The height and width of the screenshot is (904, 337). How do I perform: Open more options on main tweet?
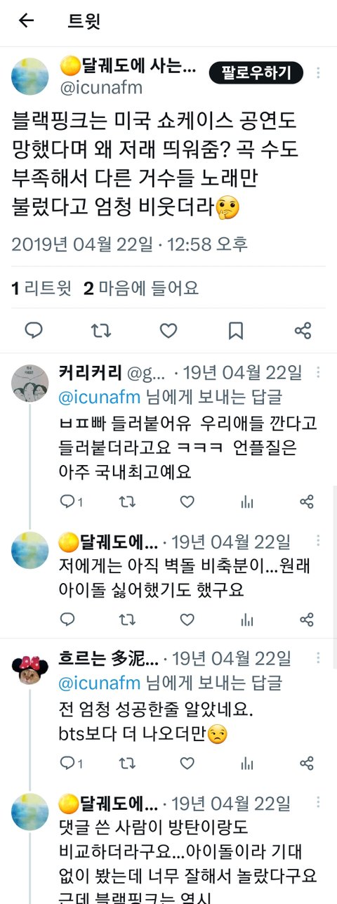coord(319,72)
